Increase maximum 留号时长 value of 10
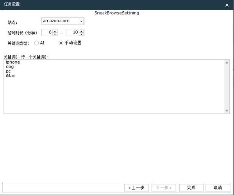The image size is (234, 195). tap(81, 31)
